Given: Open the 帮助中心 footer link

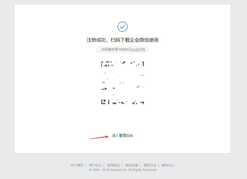Looking at the screenshot, I should pyautogui.click(x=168, y=165).
